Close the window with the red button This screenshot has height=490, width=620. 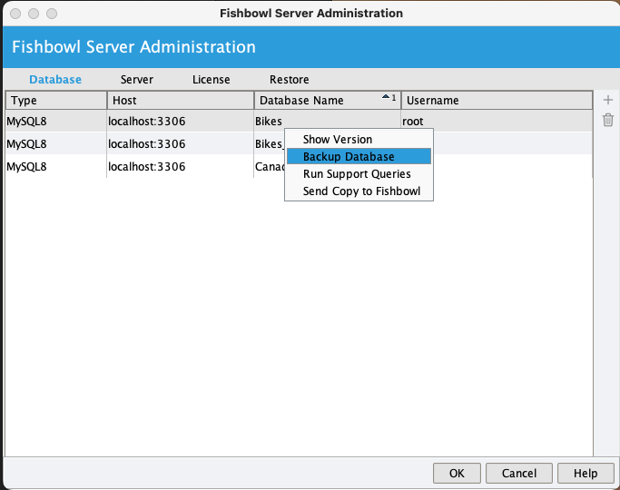pyautogui.click(x=15, y=14)
